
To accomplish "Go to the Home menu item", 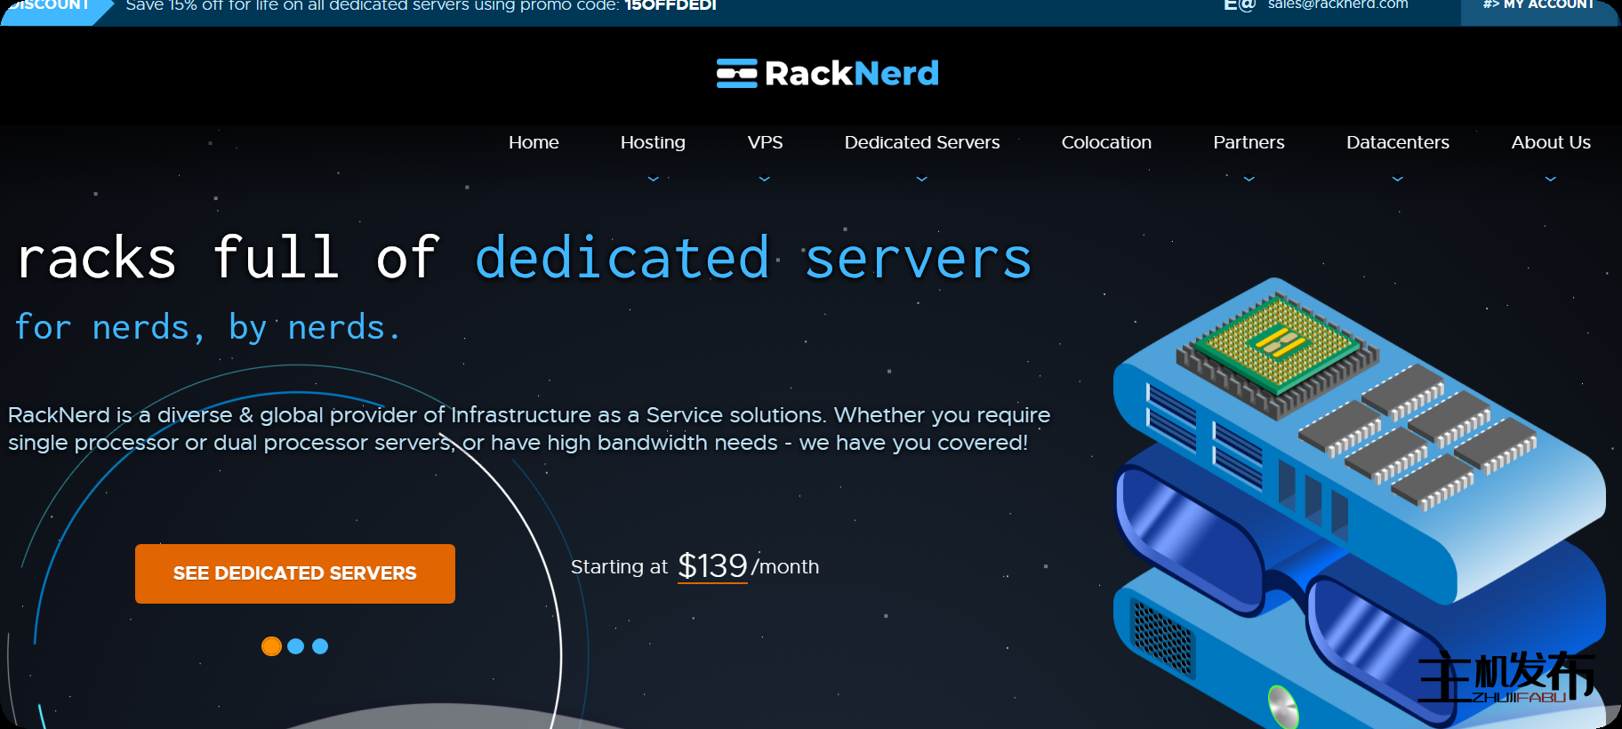I will click(x=534, y=142).
